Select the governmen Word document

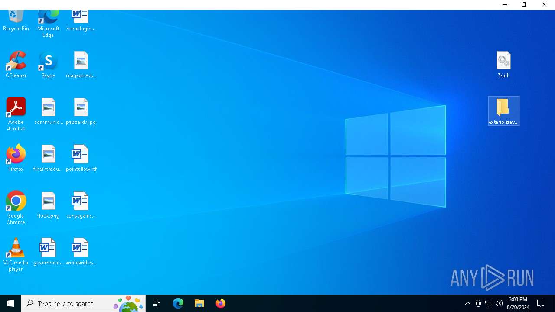coord(48,252)
